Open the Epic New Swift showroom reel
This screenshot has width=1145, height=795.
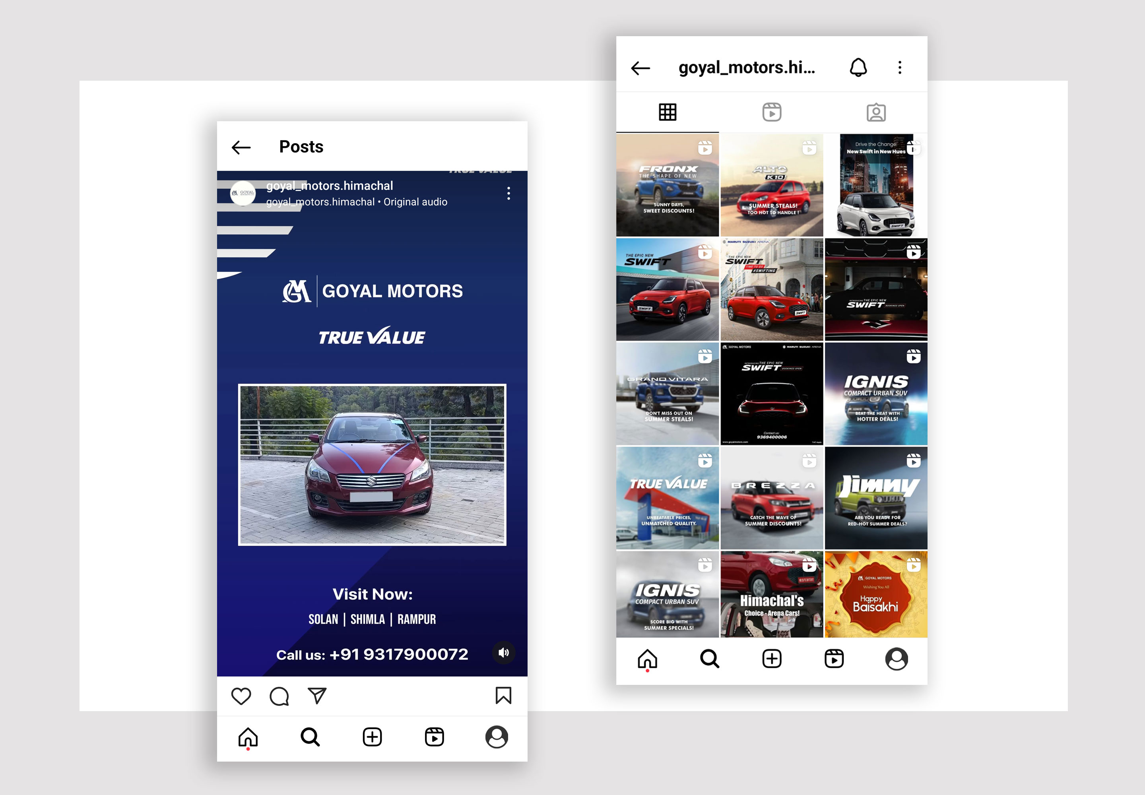tap(667, 289)
